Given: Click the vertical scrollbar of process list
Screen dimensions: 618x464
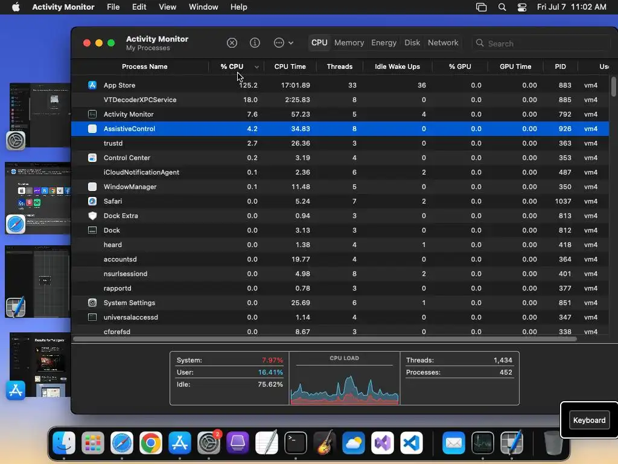Looking at the screenshot, I should pos(613,86).
